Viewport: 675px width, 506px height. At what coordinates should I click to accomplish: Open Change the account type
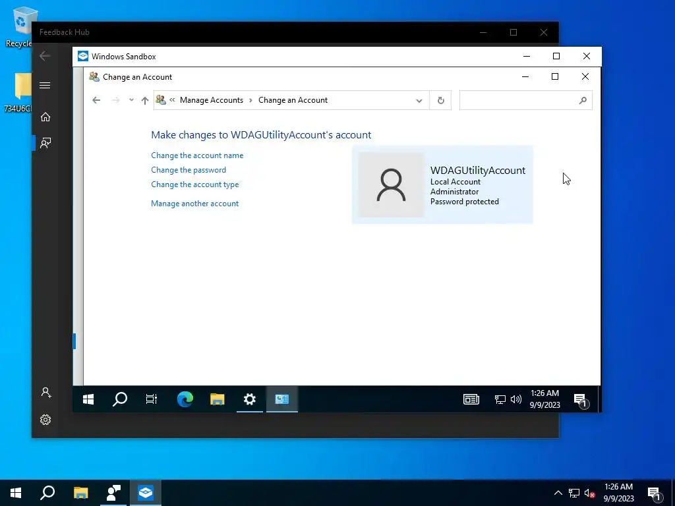tap(194, 184)
